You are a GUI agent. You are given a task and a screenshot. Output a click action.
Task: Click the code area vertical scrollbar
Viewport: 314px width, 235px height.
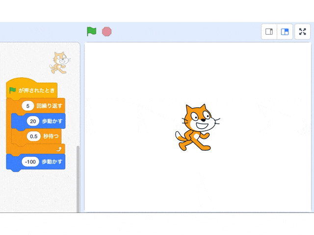click(78, 179)
